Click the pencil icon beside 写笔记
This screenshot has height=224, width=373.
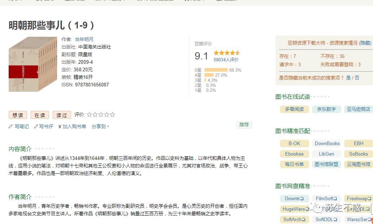tap(10, 127)
